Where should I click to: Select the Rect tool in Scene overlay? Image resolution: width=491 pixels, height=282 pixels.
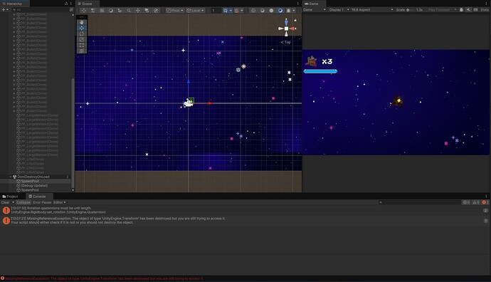point(82,45)
